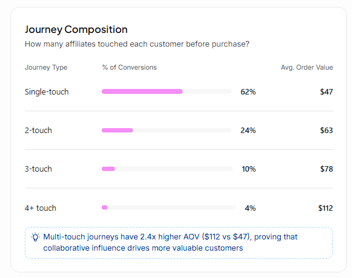Select the Single-touch row label
Screen dimensions: 352x278
47,92
